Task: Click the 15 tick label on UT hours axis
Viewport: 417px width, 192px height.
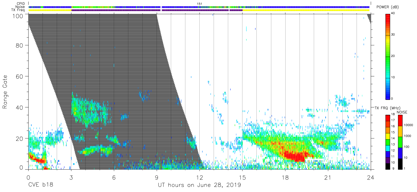Action: [242, 177]
